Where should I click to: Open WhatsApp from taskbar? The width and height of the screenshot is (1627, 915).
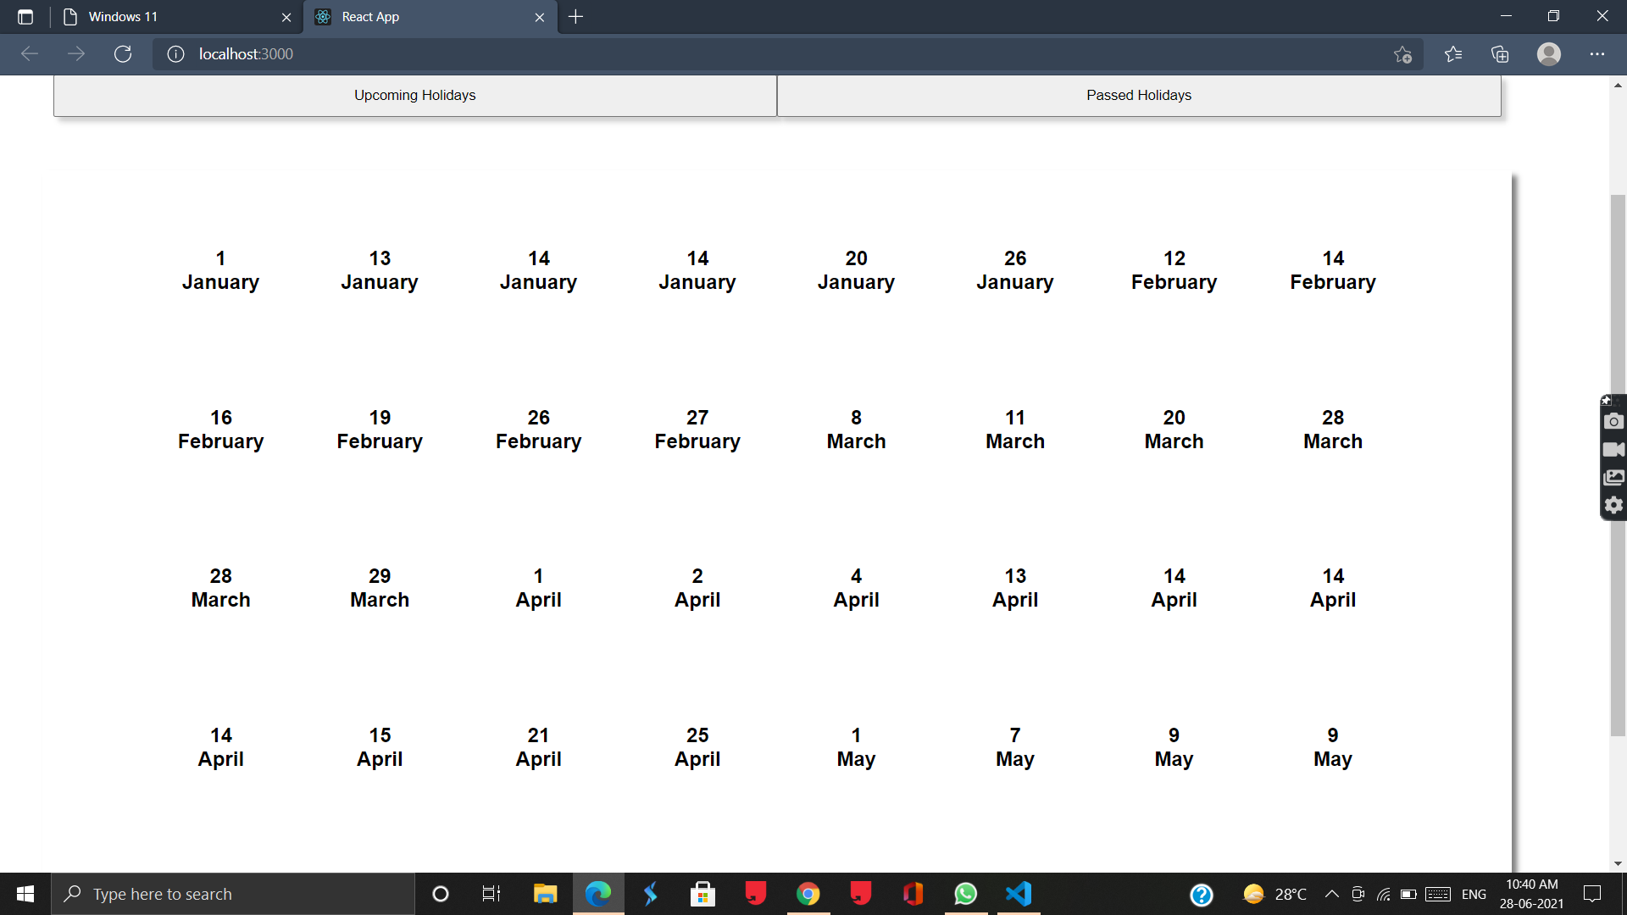(965, 894)
